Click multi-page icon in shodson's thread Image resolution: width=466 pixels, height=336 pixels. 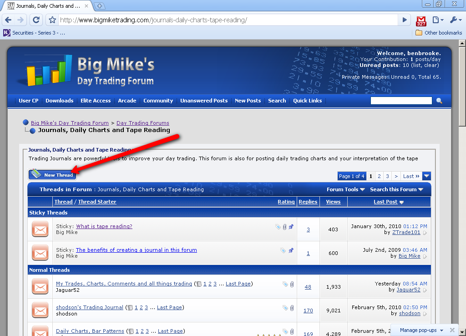[x=130, y=308]
